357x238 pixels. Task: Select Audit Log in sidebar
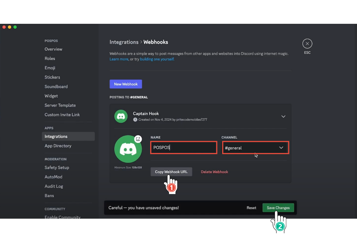coord(54,186)
